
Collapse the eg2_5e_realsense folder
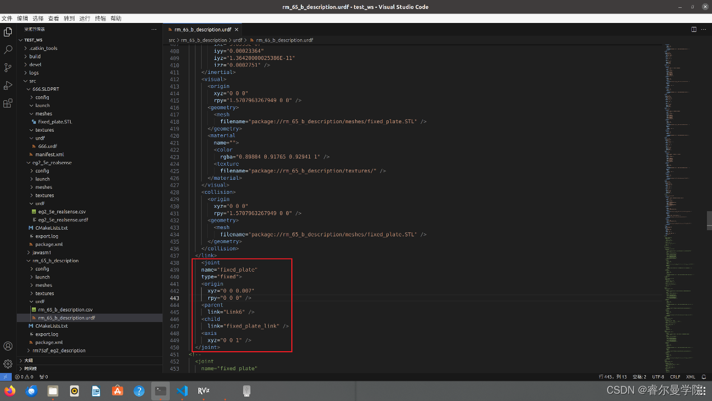pyautogui.click(x=90, y=162)
